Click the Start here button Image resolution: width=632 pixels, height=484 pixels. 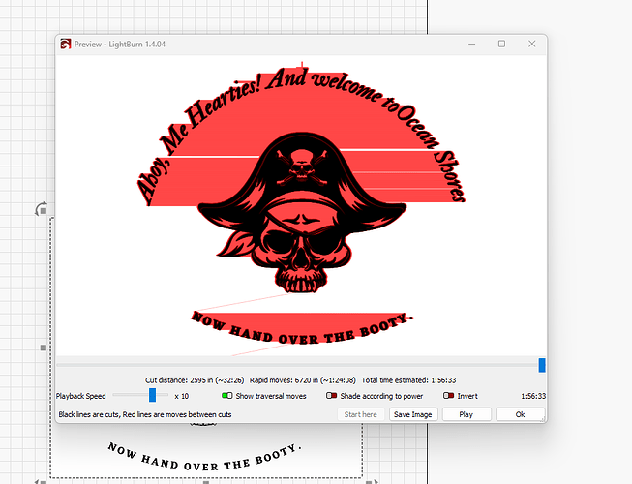pos(360,414)
